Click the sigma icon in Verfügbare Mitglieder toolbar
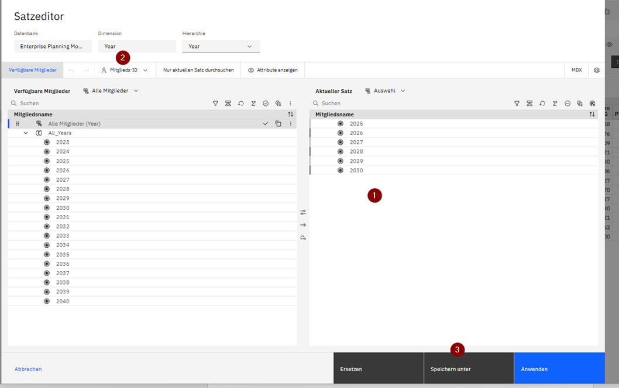The height and width of the screenshot is (388, 619). tap(253, 103)
